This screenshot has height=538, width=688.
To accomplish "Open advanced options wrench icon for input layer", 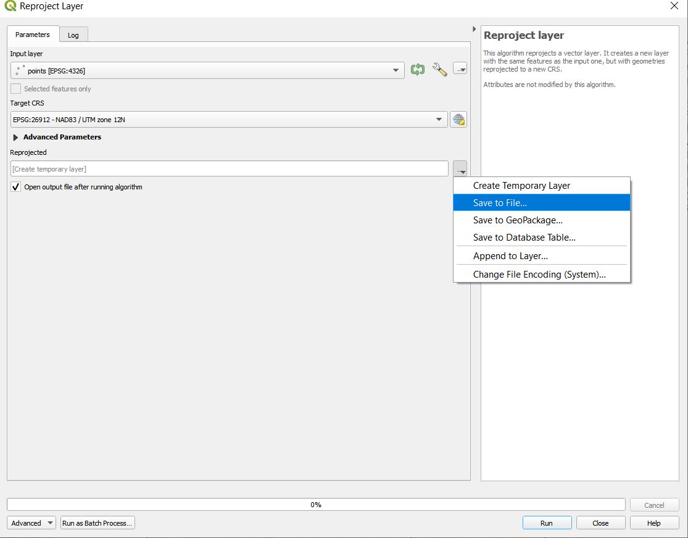I will (x=439, y=70).
